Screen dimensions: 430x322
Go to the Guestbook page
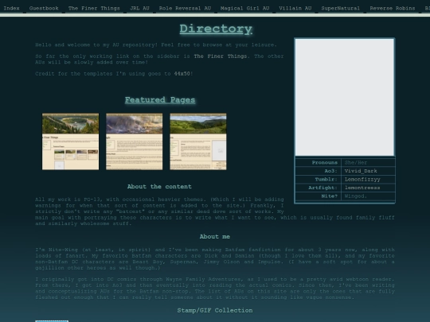44,8
